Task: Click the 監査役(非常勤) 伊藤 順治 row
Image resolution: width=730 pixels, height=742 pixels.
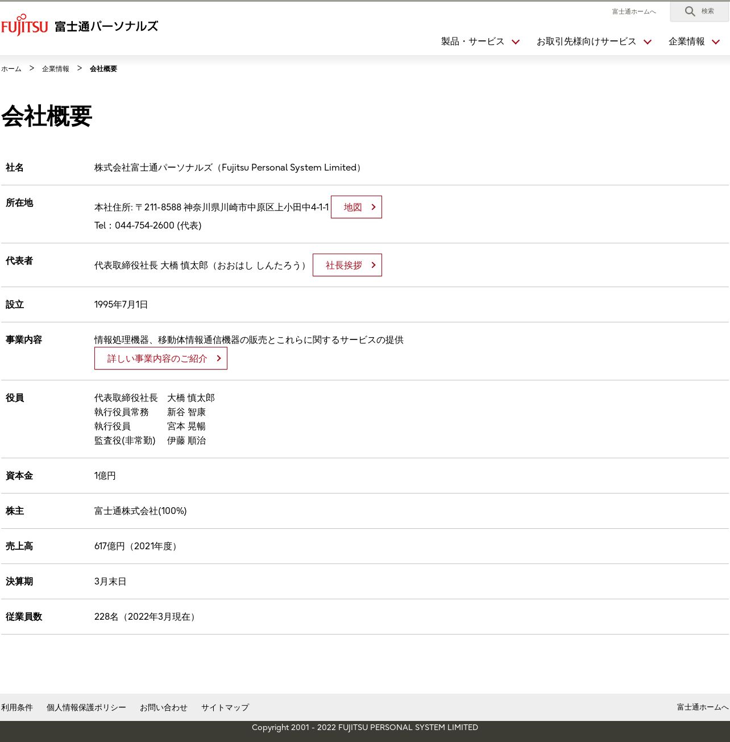Action: [x=150, y=440]
